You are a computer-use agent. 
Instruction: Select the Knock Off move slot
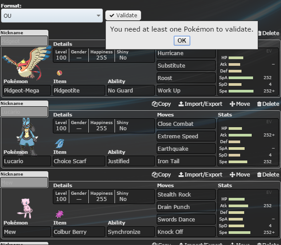tap(186, 232)
